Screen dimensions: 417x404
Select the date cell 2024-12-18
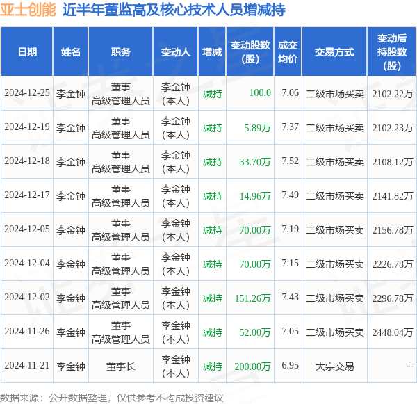(27, 161)
